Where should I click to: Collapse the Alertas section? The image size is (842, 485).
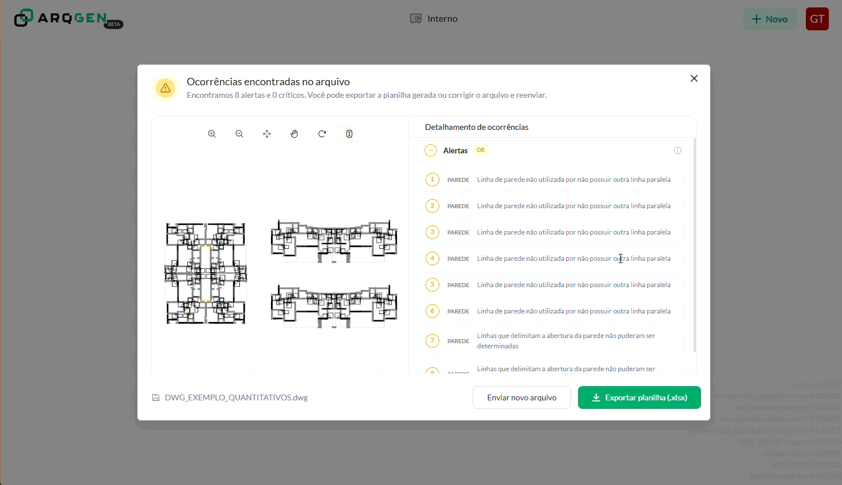431,150
